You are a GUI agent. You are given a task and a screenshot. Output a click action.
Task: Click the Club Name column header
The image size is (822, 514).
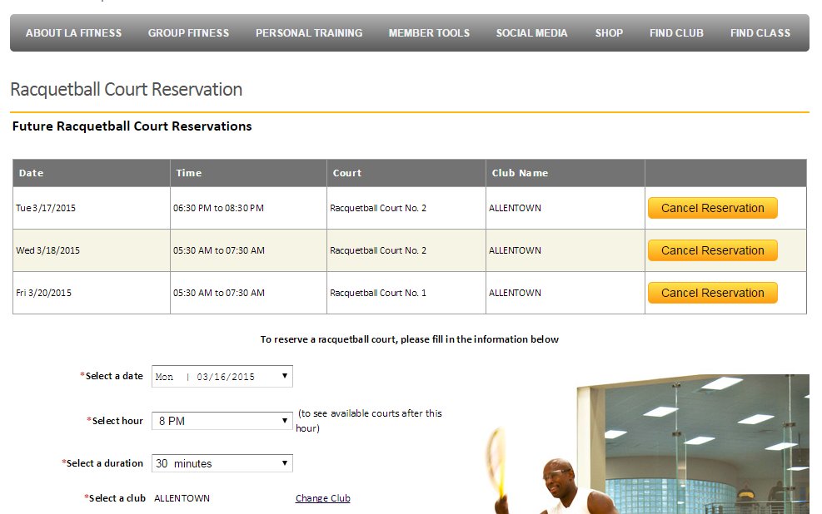[520, 173]
